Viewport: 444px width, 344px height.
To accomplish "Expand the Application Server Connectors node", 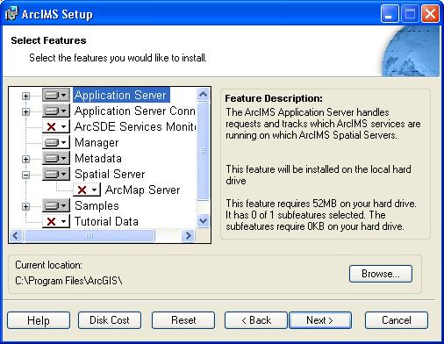I will (25, 111).
